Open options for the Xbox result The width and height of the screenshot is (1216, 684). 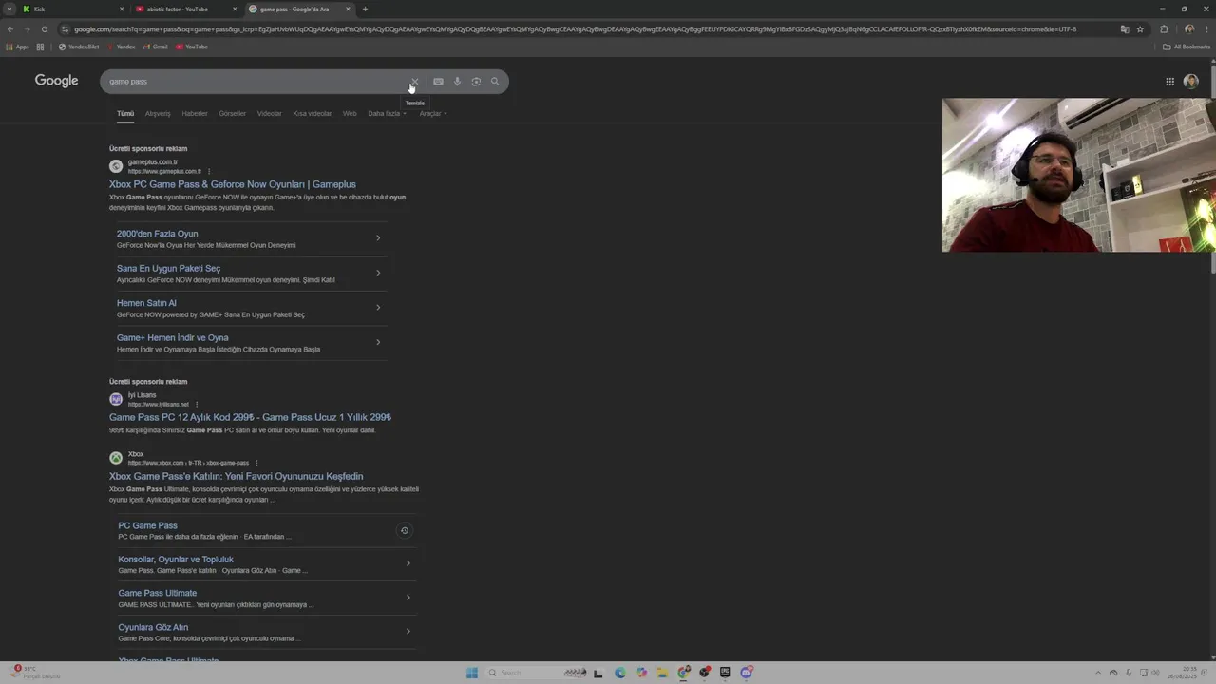[x=256, y=463]
